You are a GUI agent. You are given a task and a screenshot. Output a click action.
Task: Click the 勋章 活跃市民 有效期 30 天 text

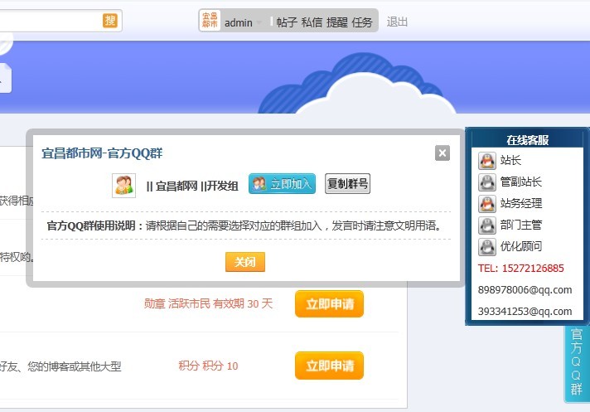coord(208,303)
